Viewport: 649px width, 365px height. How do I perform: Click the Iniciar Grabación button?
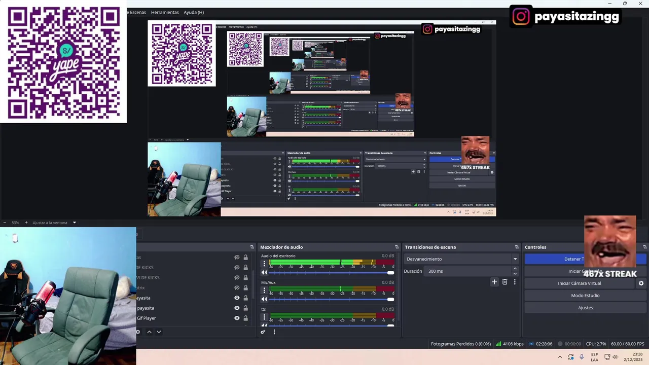tap(585, 271)
